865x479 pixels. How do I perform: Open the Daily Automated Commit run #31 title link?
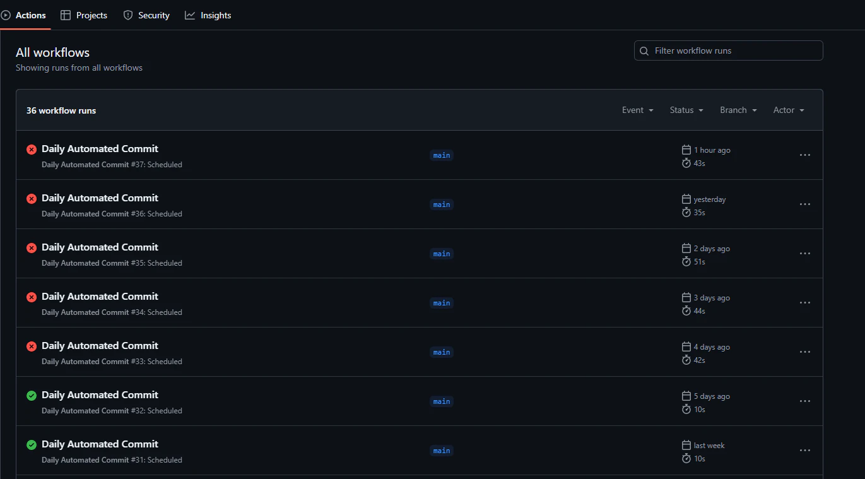(x=100, y=444)
